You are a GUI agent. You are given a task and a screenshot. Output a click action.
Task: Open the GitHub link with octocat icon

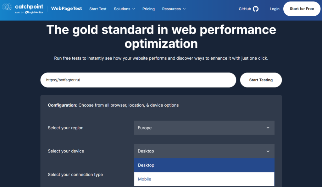point(248,9)
